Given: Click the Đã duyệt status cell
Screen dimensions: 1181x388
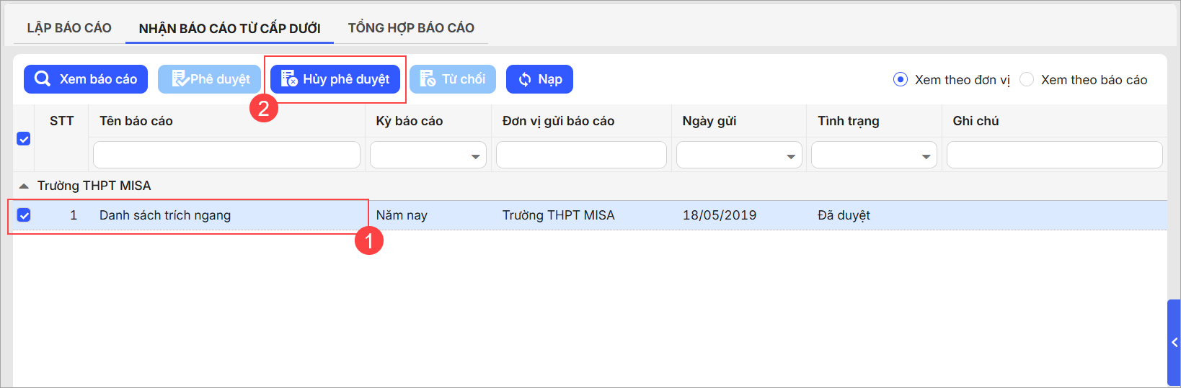Looking at the screenshot, I should click(844, 215).
